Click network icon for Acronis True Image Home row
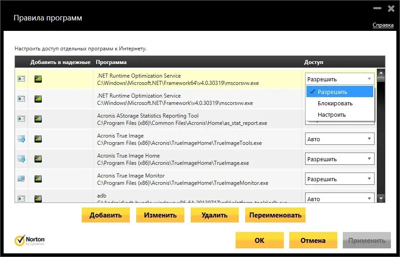 pos(21,159)
